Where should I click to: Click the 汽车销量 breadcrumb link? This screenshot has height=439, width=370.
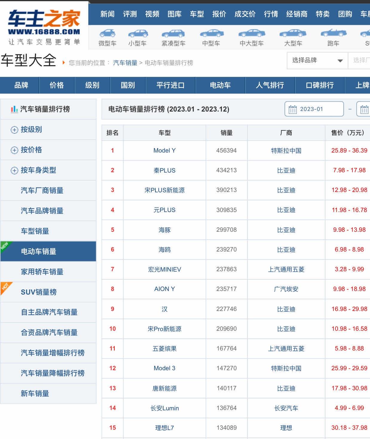(125, 63)
